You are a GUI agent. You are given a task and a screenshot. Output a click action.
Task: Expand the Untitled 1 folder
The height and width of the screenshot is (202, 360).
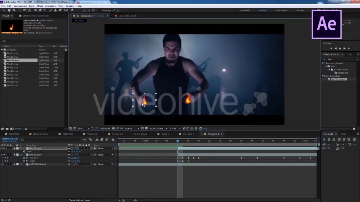pos(2,50)
